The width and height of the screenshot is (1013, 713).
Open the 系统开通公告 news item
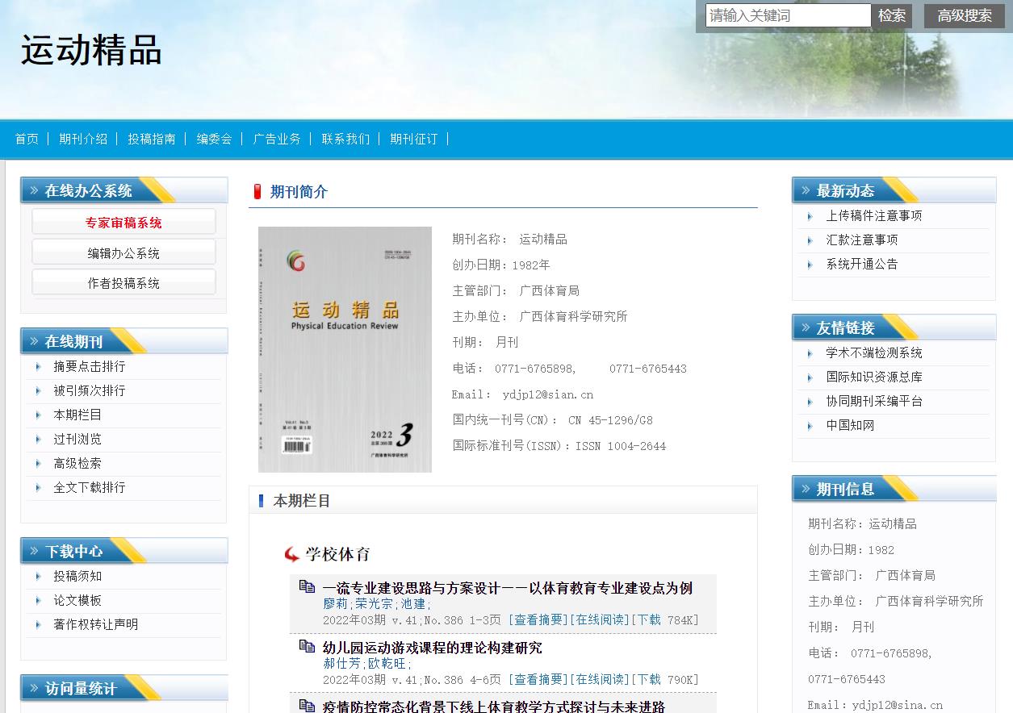click(861, 264)
